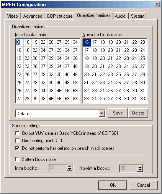This screenshot has height=194, width=162.
Task: Select intra matrix bottom-right cell with 83
Action: (x=76, y=99)
